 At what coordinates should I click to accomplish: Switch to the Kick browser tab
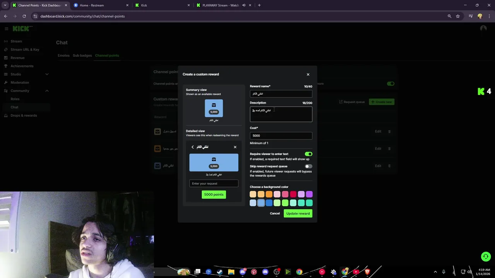pyautogui.click(x=162, y=5)
